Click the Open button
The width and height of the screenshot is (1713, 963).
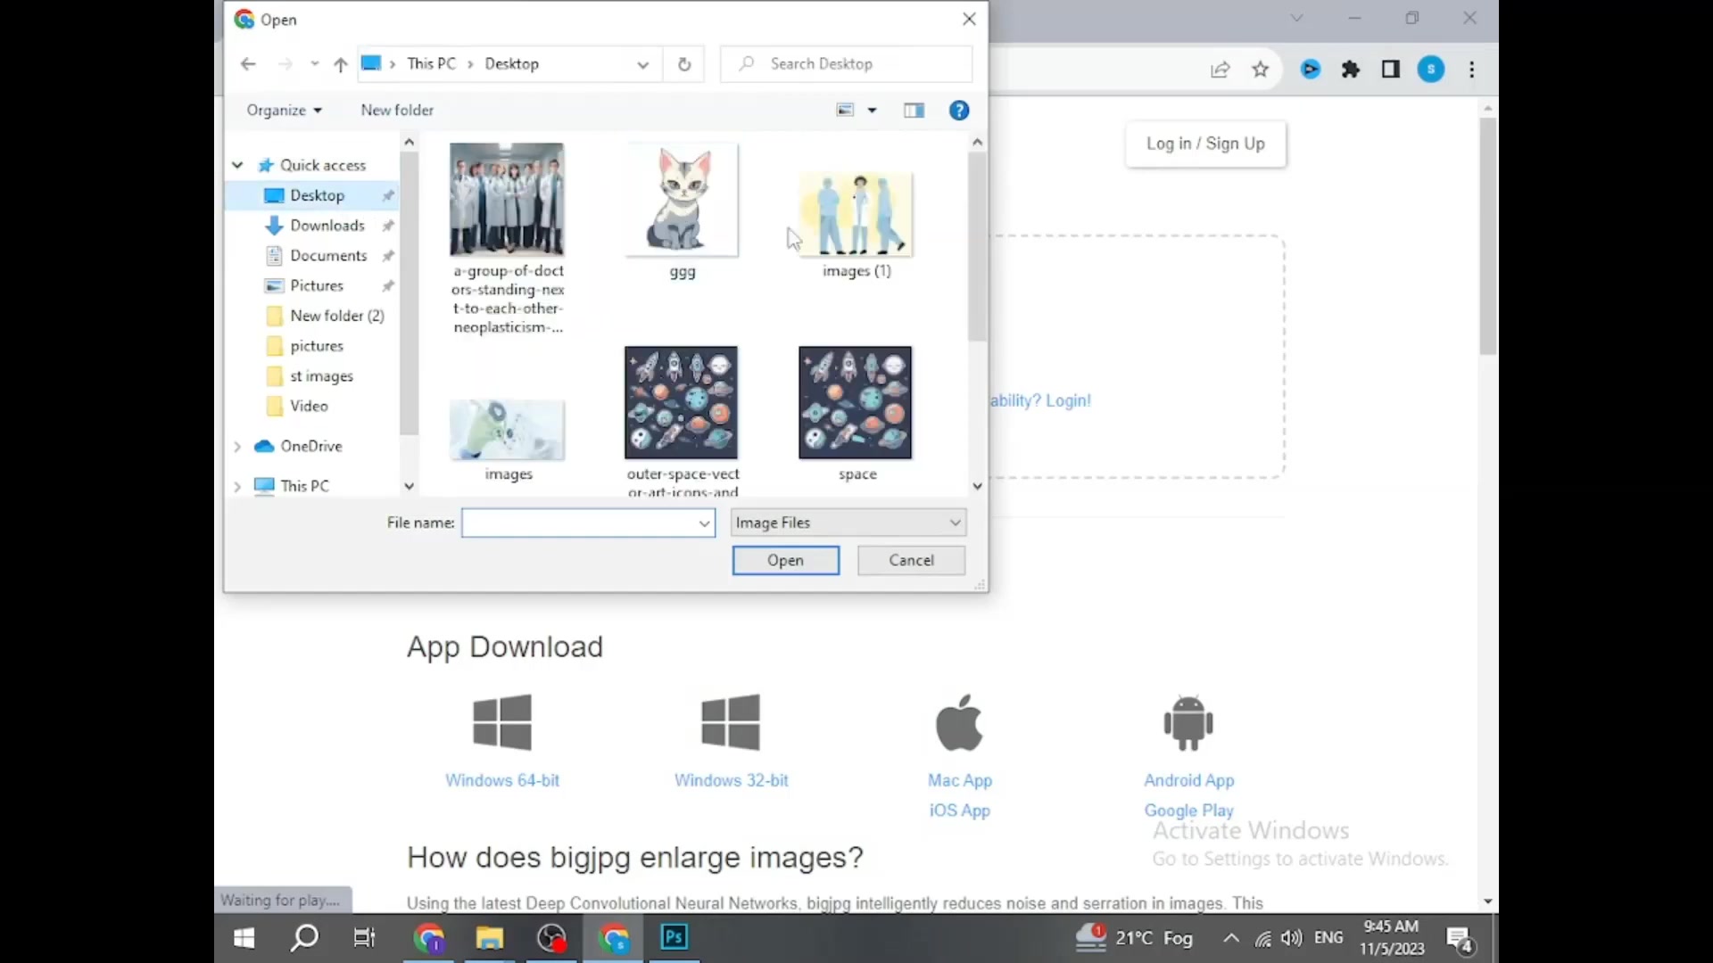(785, 560)
